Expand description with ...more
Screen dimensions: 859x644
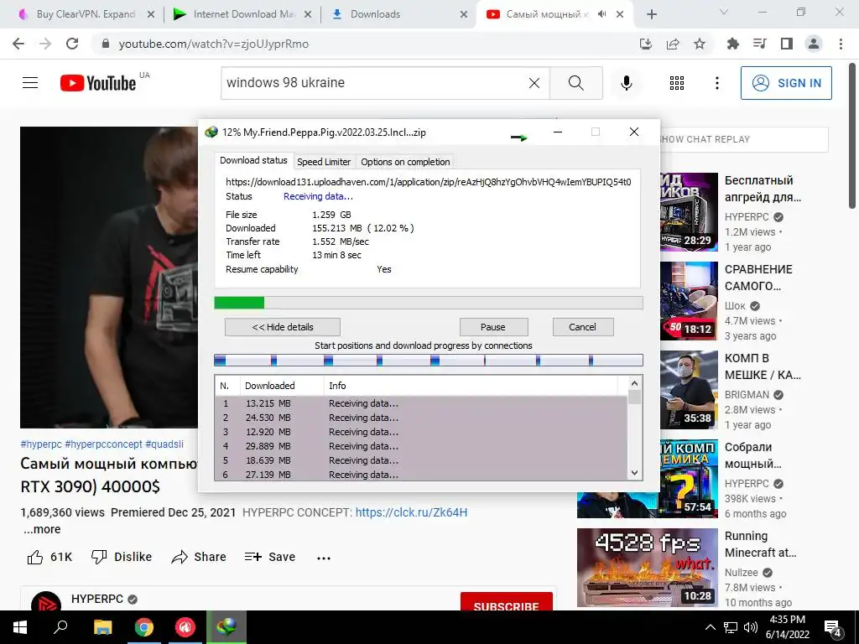pyautogui.click(x=42, y=530)
